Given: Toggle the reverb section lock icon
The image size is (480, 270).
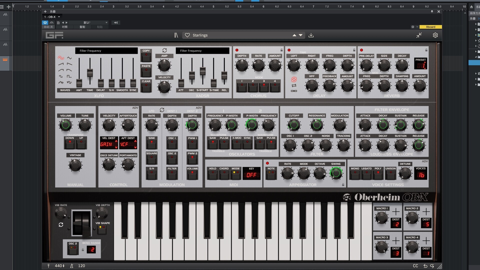Looking at the screenshot, I should [x=426, y=50].
